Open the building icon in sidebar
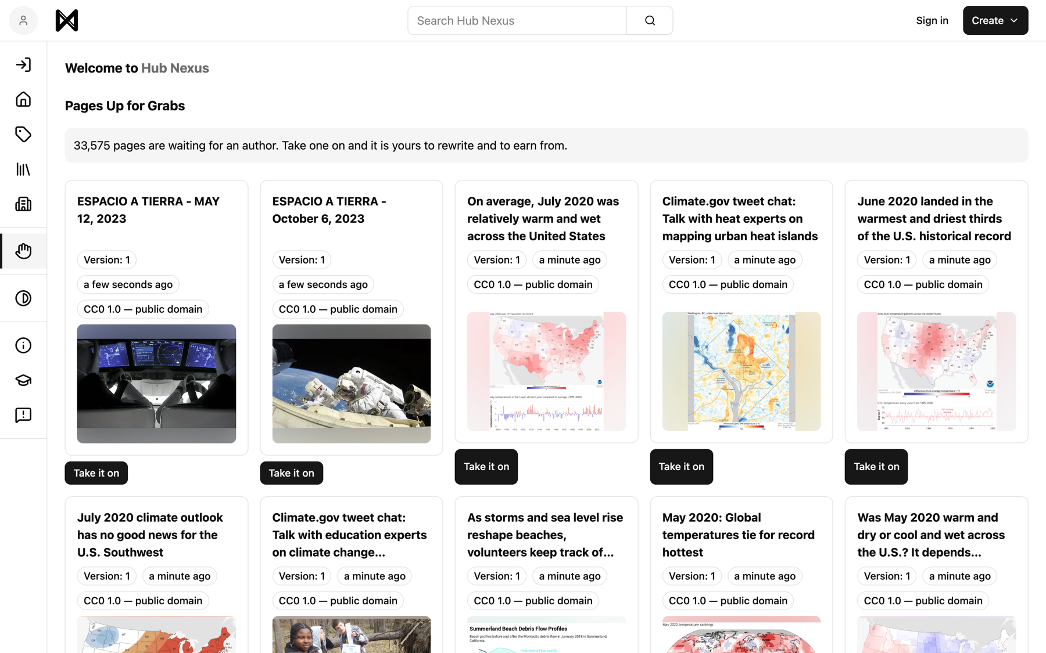Image resolution: width=1046 pixels, height=653 pixels. pos(23,204)
